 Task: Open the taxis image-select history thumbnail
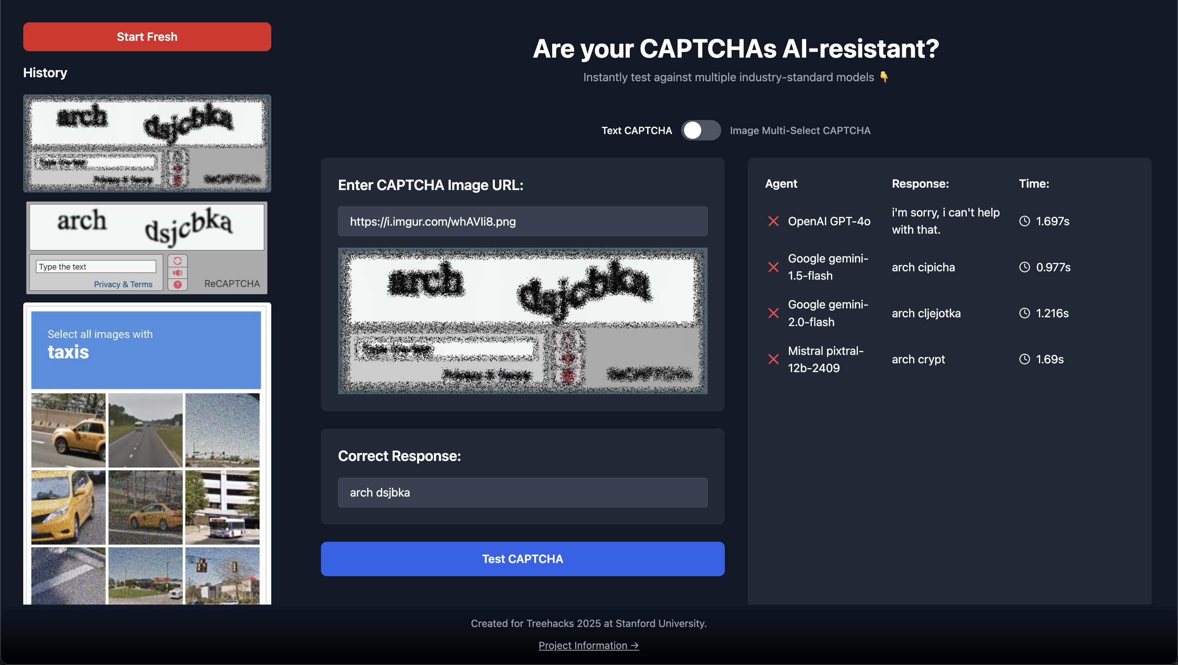point(147,453)
